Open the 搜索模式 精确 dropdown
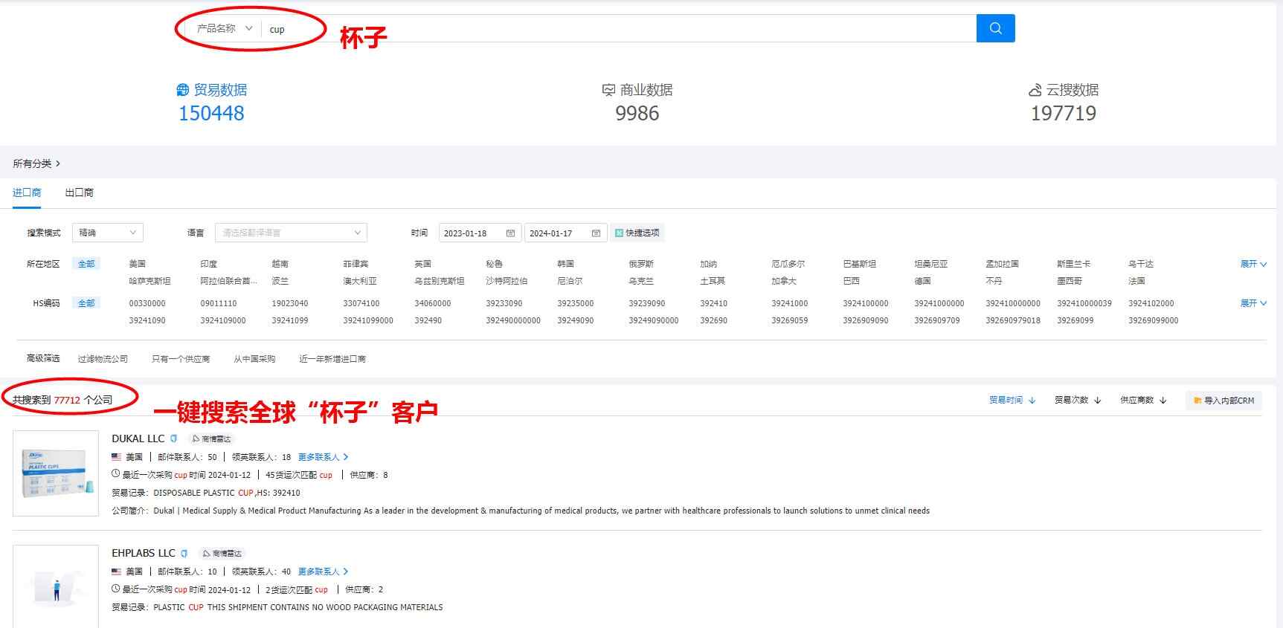The image size is (1283, 628). click(x=107, y=233)
